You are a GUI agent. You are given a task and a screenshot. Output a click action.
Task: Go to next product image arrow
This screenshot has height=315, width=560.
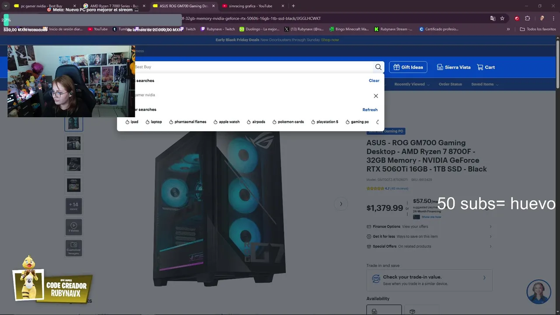click(341, 204)
